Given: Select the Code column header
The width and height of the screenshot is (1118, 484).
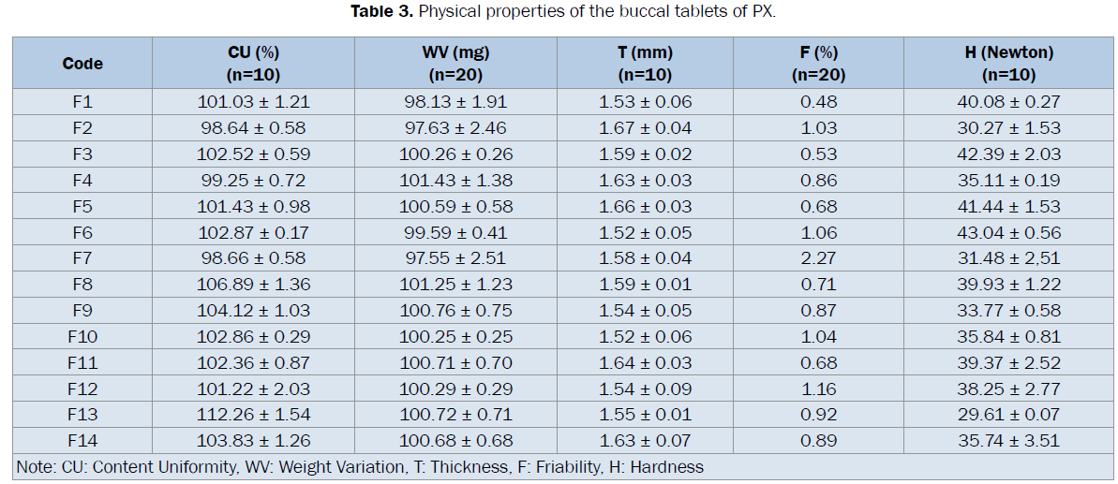Looking at the screenshot, I should click(82, 64).
